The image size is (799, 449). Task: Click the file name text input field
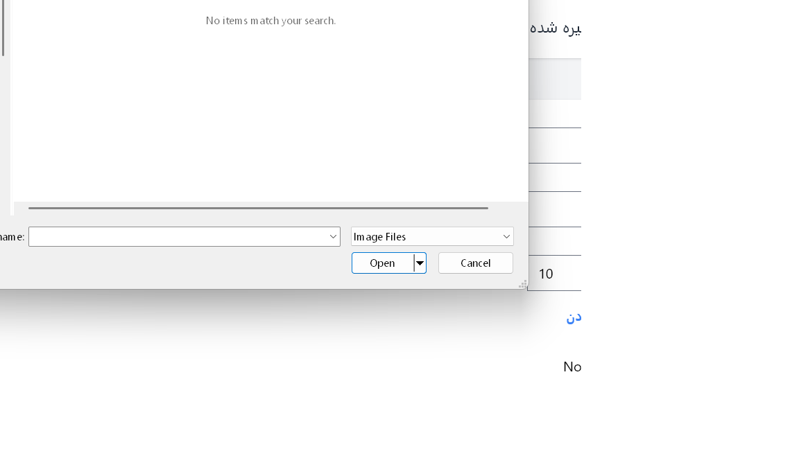[x=177, y=237]
